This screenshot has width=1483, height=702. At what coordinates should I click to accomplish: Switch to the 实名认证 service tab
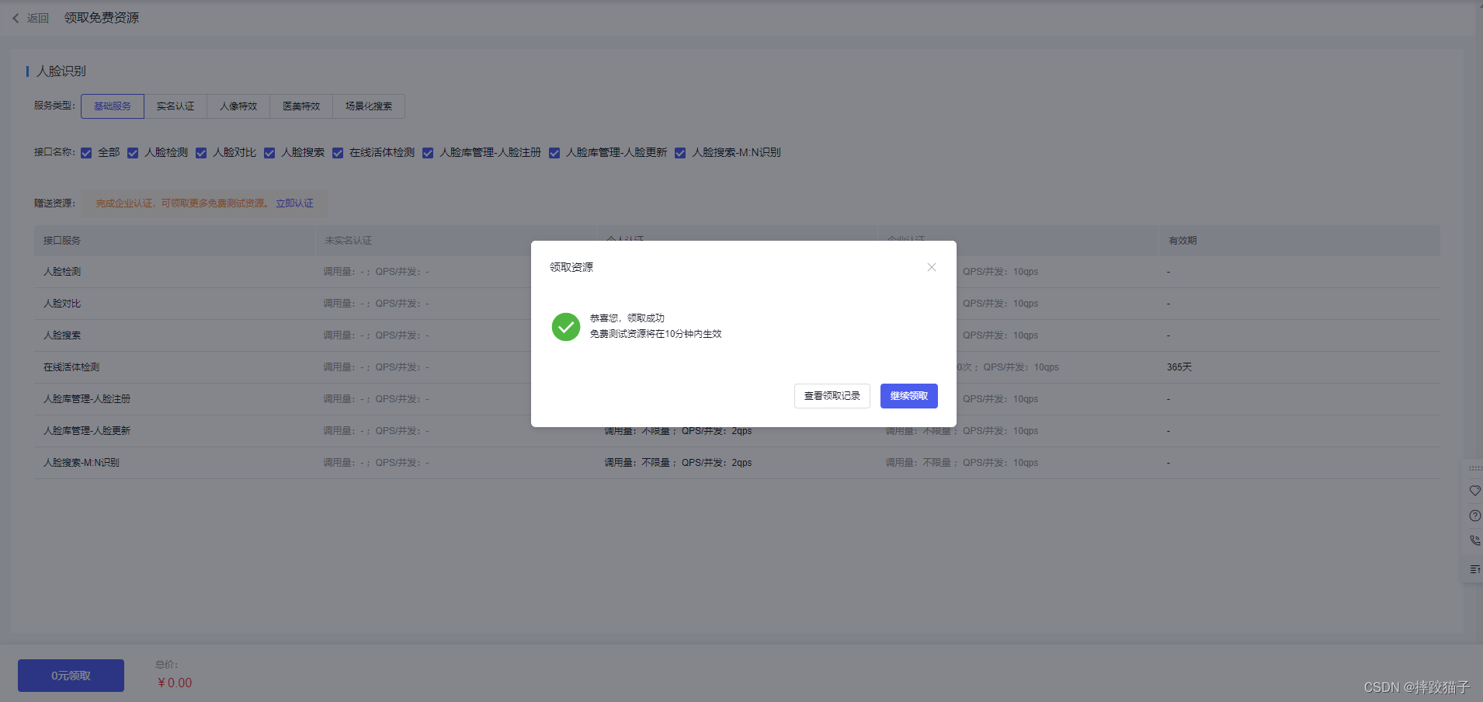pos(175,106)
